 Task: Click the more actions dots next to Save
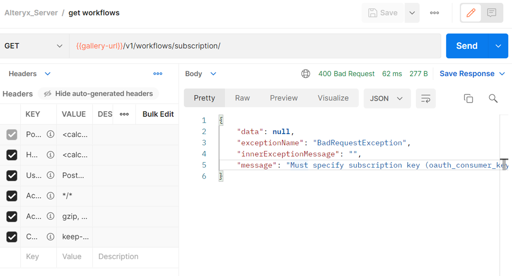434,13
